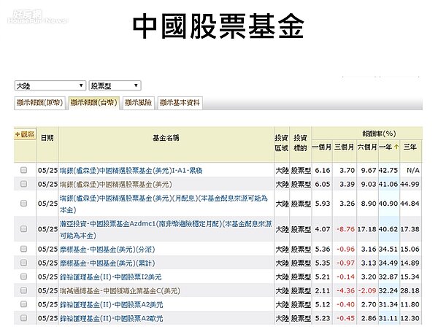Viewport: 438px width, 332px height.
Task: Check the box for 瀚亞投資 Azdmc1 fund
Action: (x=24, y=229)
